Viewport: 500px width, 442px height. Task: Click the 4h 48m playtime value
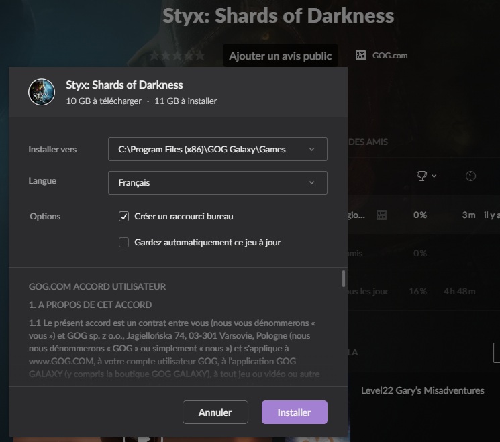pyautogui.click(x=460, y=292)
